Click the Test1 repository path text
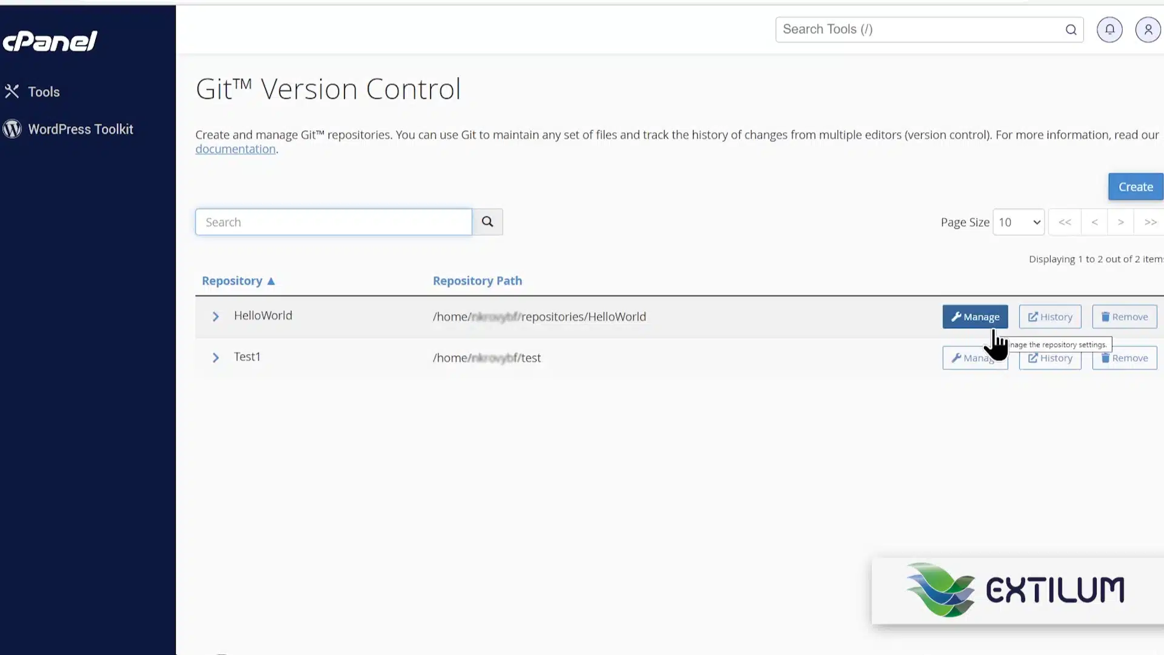Screen dimensions: 1164x655 (x=487, y=358)
